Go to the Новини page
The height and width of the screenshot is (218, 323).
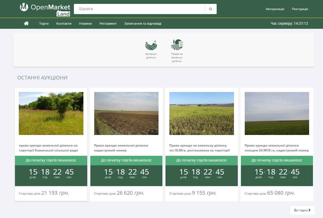coord(85,23)
